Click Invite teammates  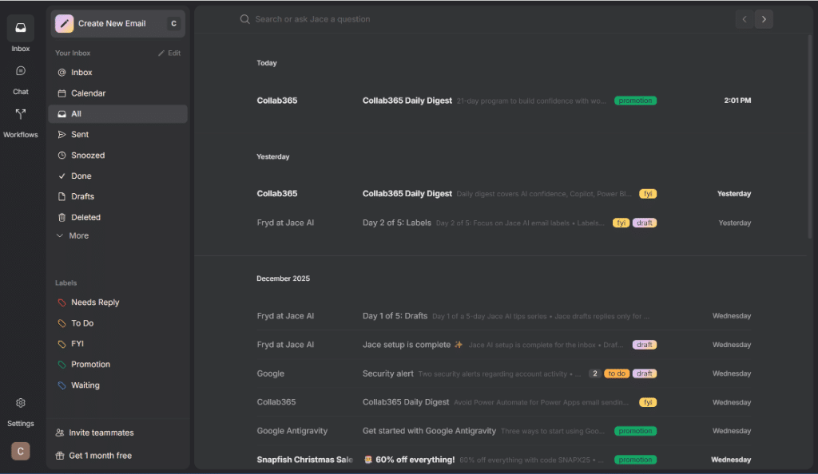(101, 433)
